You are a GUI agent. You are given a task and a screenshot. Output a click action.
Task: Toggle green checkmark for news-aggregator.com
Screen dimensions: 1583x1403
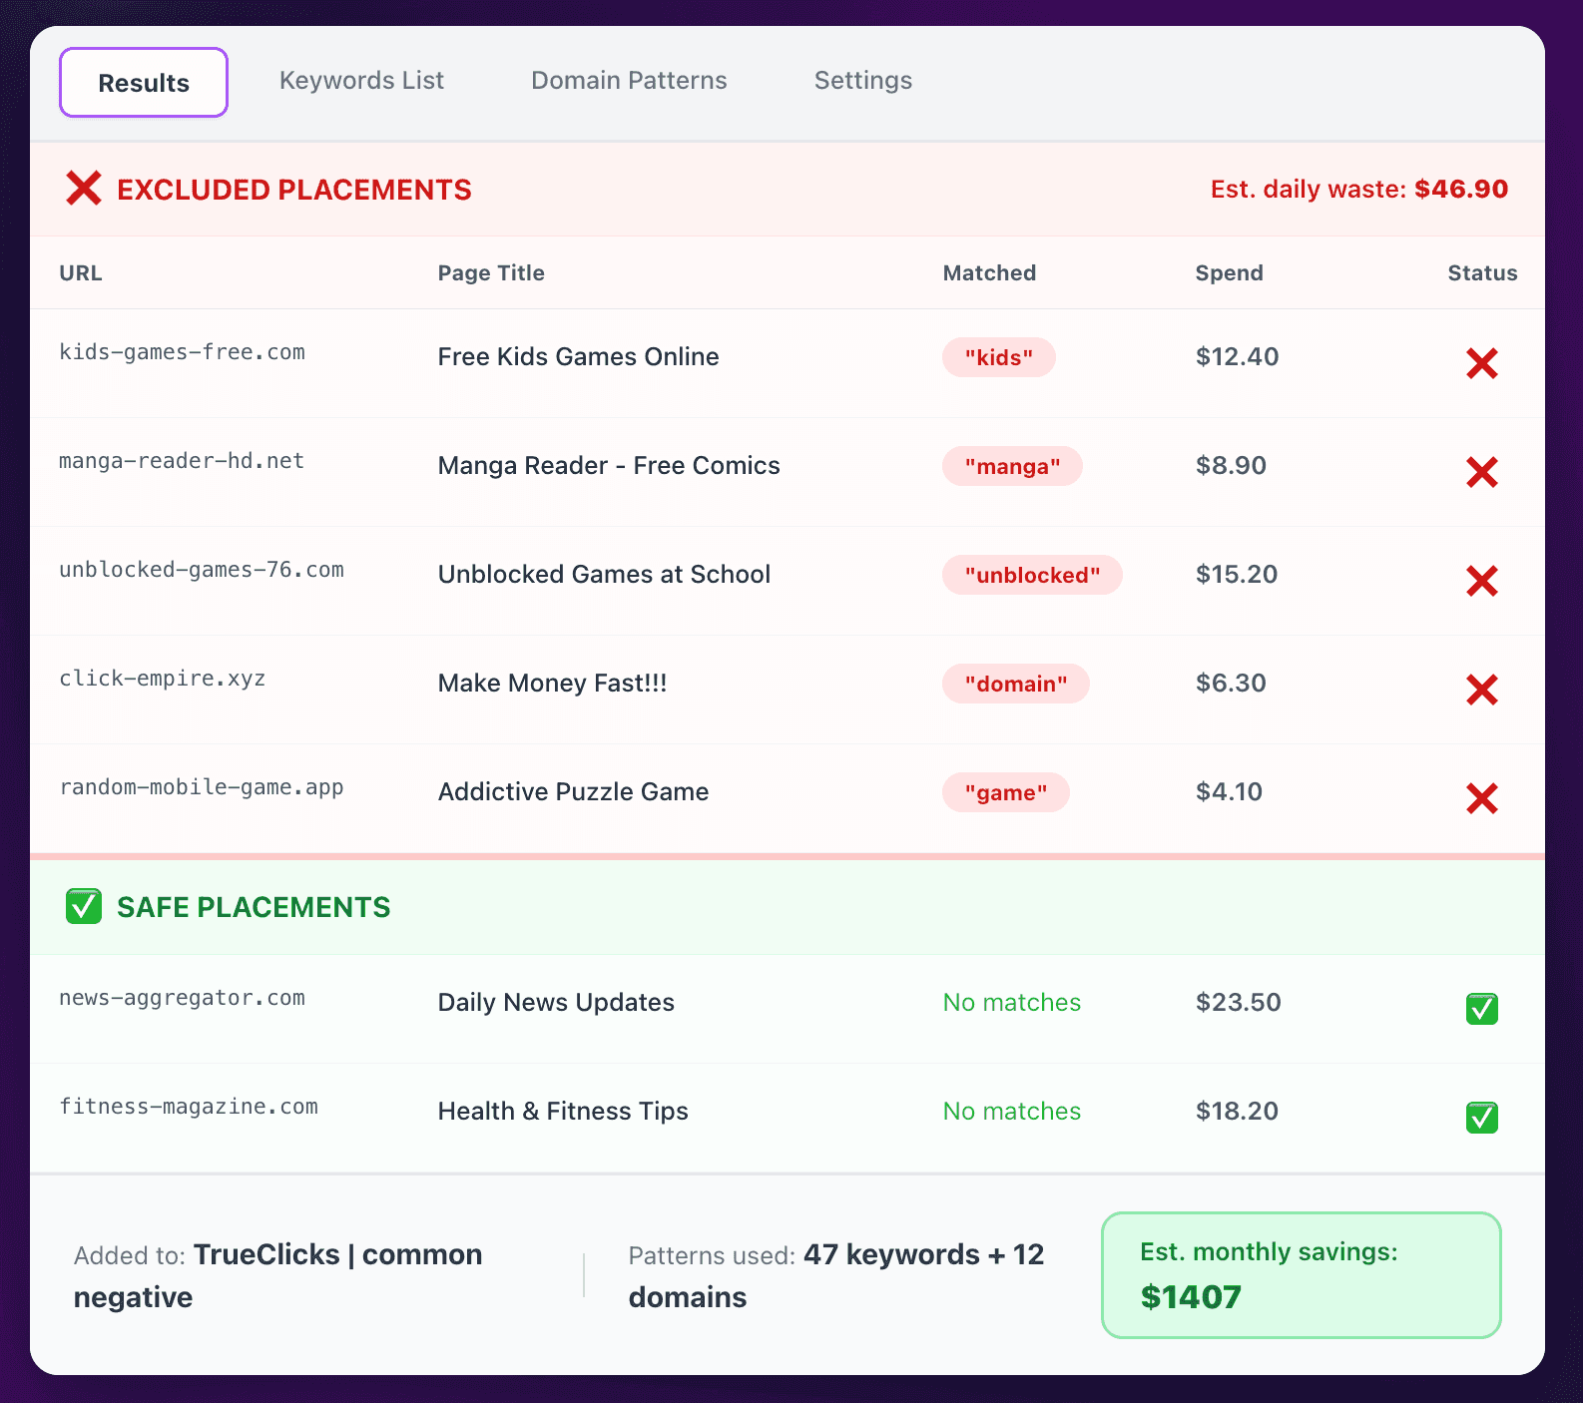pos(1481,1009)
